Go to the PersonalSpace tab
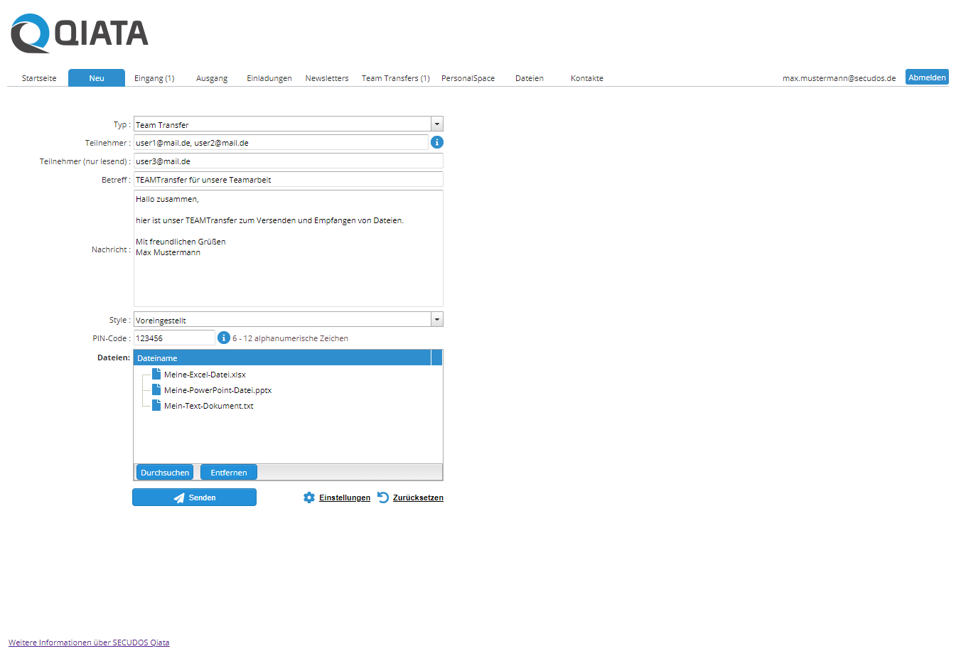Screen dimensions: 956x656 (x=468, y=78)
